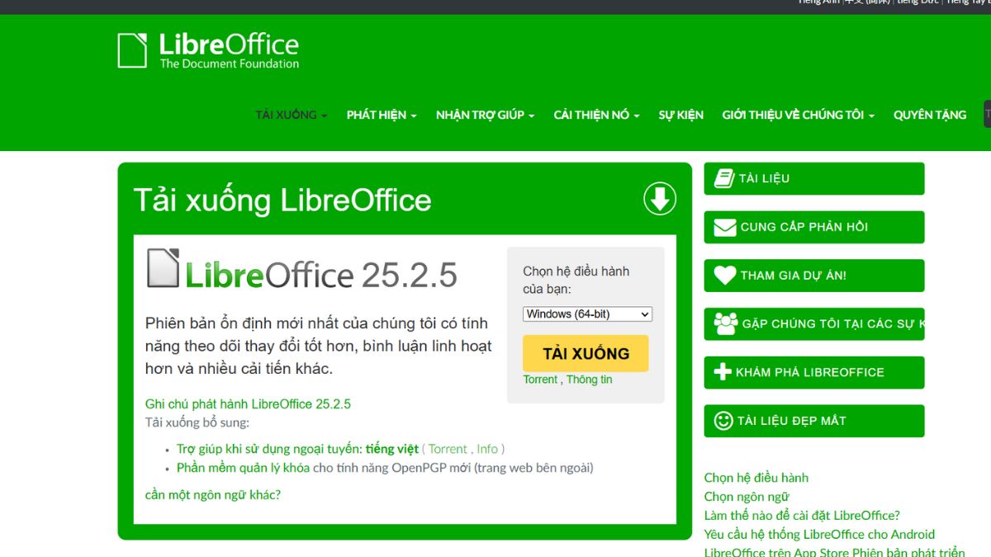This screenshot has width=991, height=557.
Task: Open the Windows (64-bit) operating system dropdown
Action: [x=587, y=314]
